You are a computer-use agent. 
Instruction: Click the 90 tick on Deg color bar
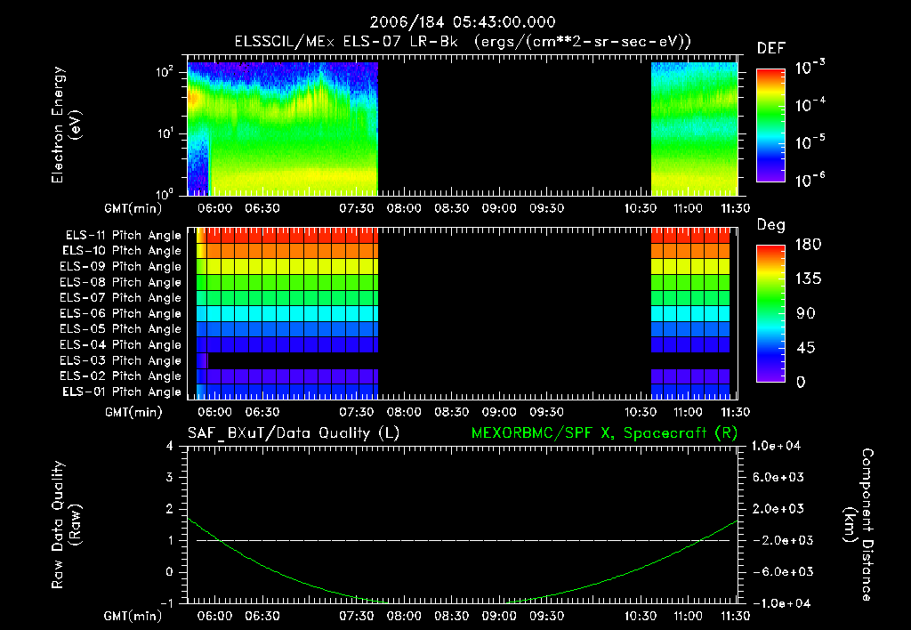pos(806,313)
